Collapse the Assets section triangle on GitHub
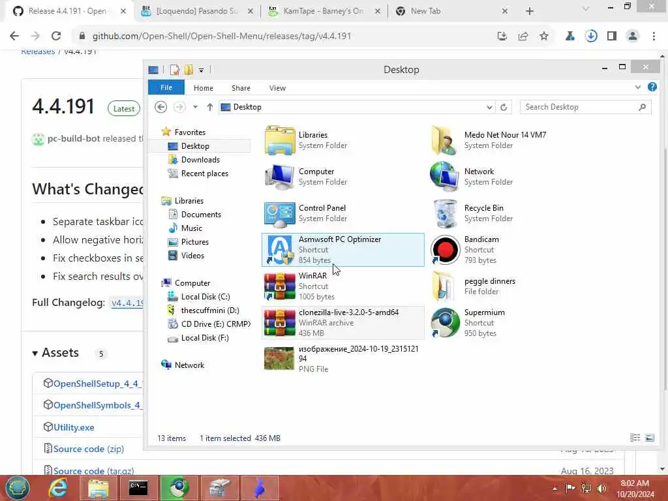Image resolution: width=668 pixels, height=501 pixels. point(35,353)
